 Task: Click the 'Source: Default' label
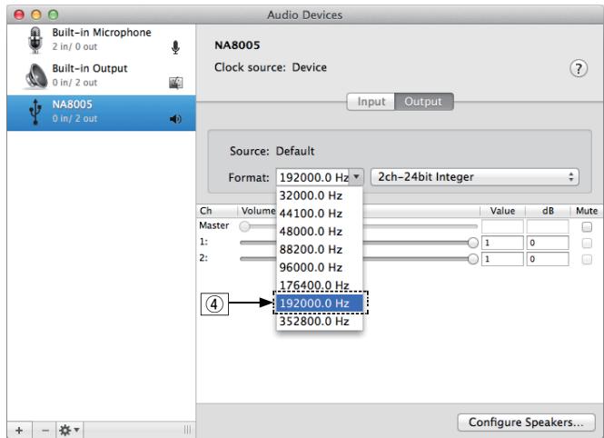point(272,151)
